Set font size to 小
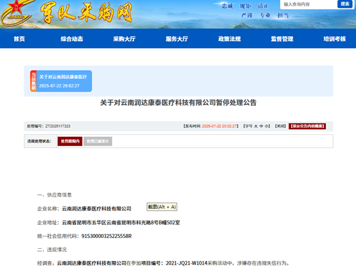This screenshot has height=268, width=356. [266, 126]
